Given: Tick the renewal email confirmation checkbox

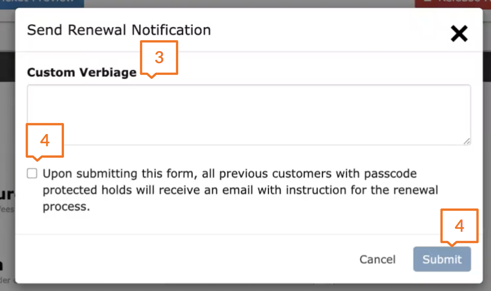Looking at the screenshot, I should click(x=32, y=174).
